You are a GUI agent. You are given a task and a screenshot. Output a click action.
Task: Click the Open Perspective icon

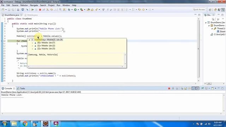210,10
